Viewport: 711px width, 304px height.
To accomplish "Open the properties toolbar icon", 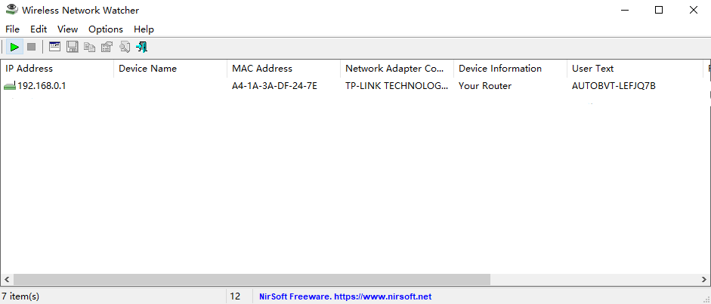I will [107, 48].
